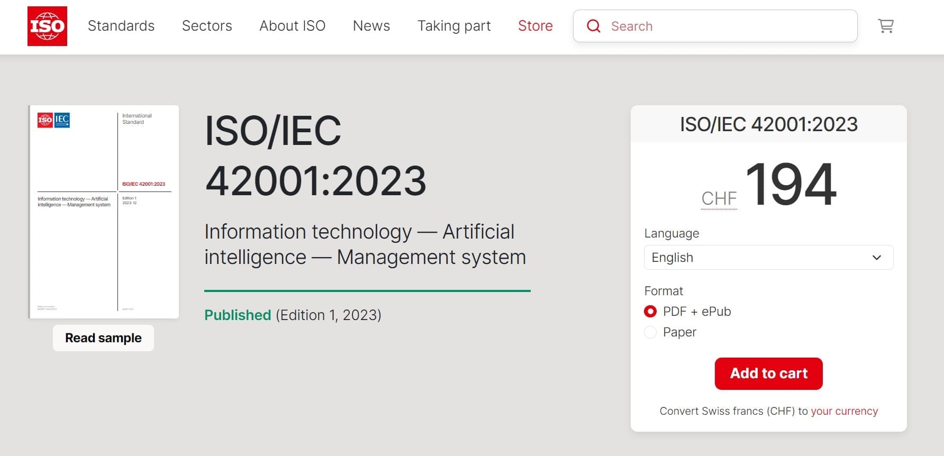Open the your currency conversion link
This screenshot has width=944, height=456.
point(844,411)
